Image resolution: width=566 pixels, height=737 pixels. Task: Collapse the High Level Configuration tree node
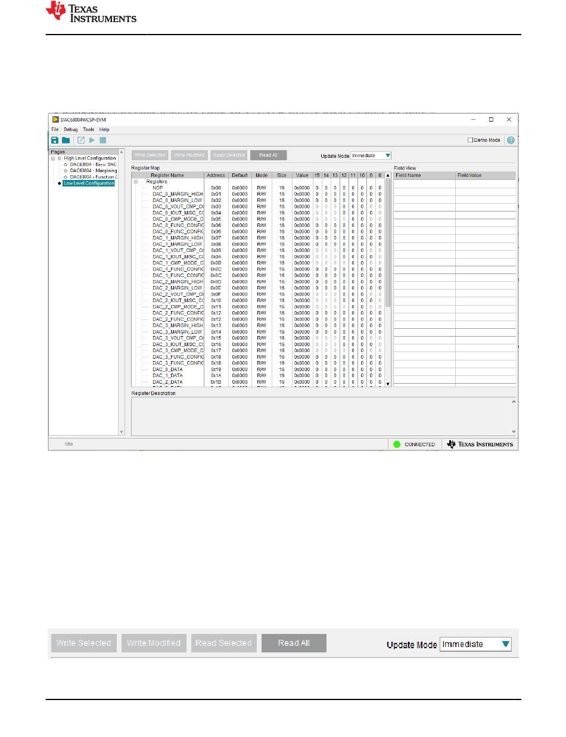click(53, 158)
